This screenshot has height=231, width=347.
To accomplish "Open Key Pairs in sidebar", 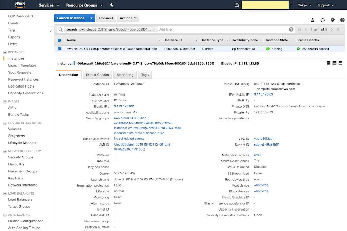I will click(15, 178).
